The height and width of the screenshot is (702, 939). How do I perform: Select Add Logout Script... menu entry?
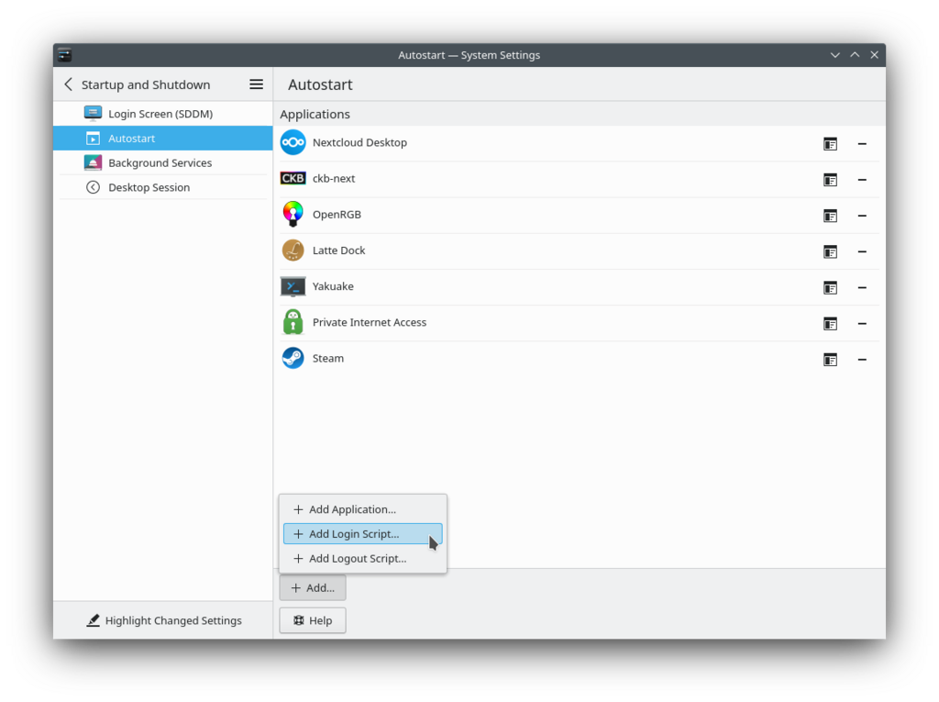[357, 559]
